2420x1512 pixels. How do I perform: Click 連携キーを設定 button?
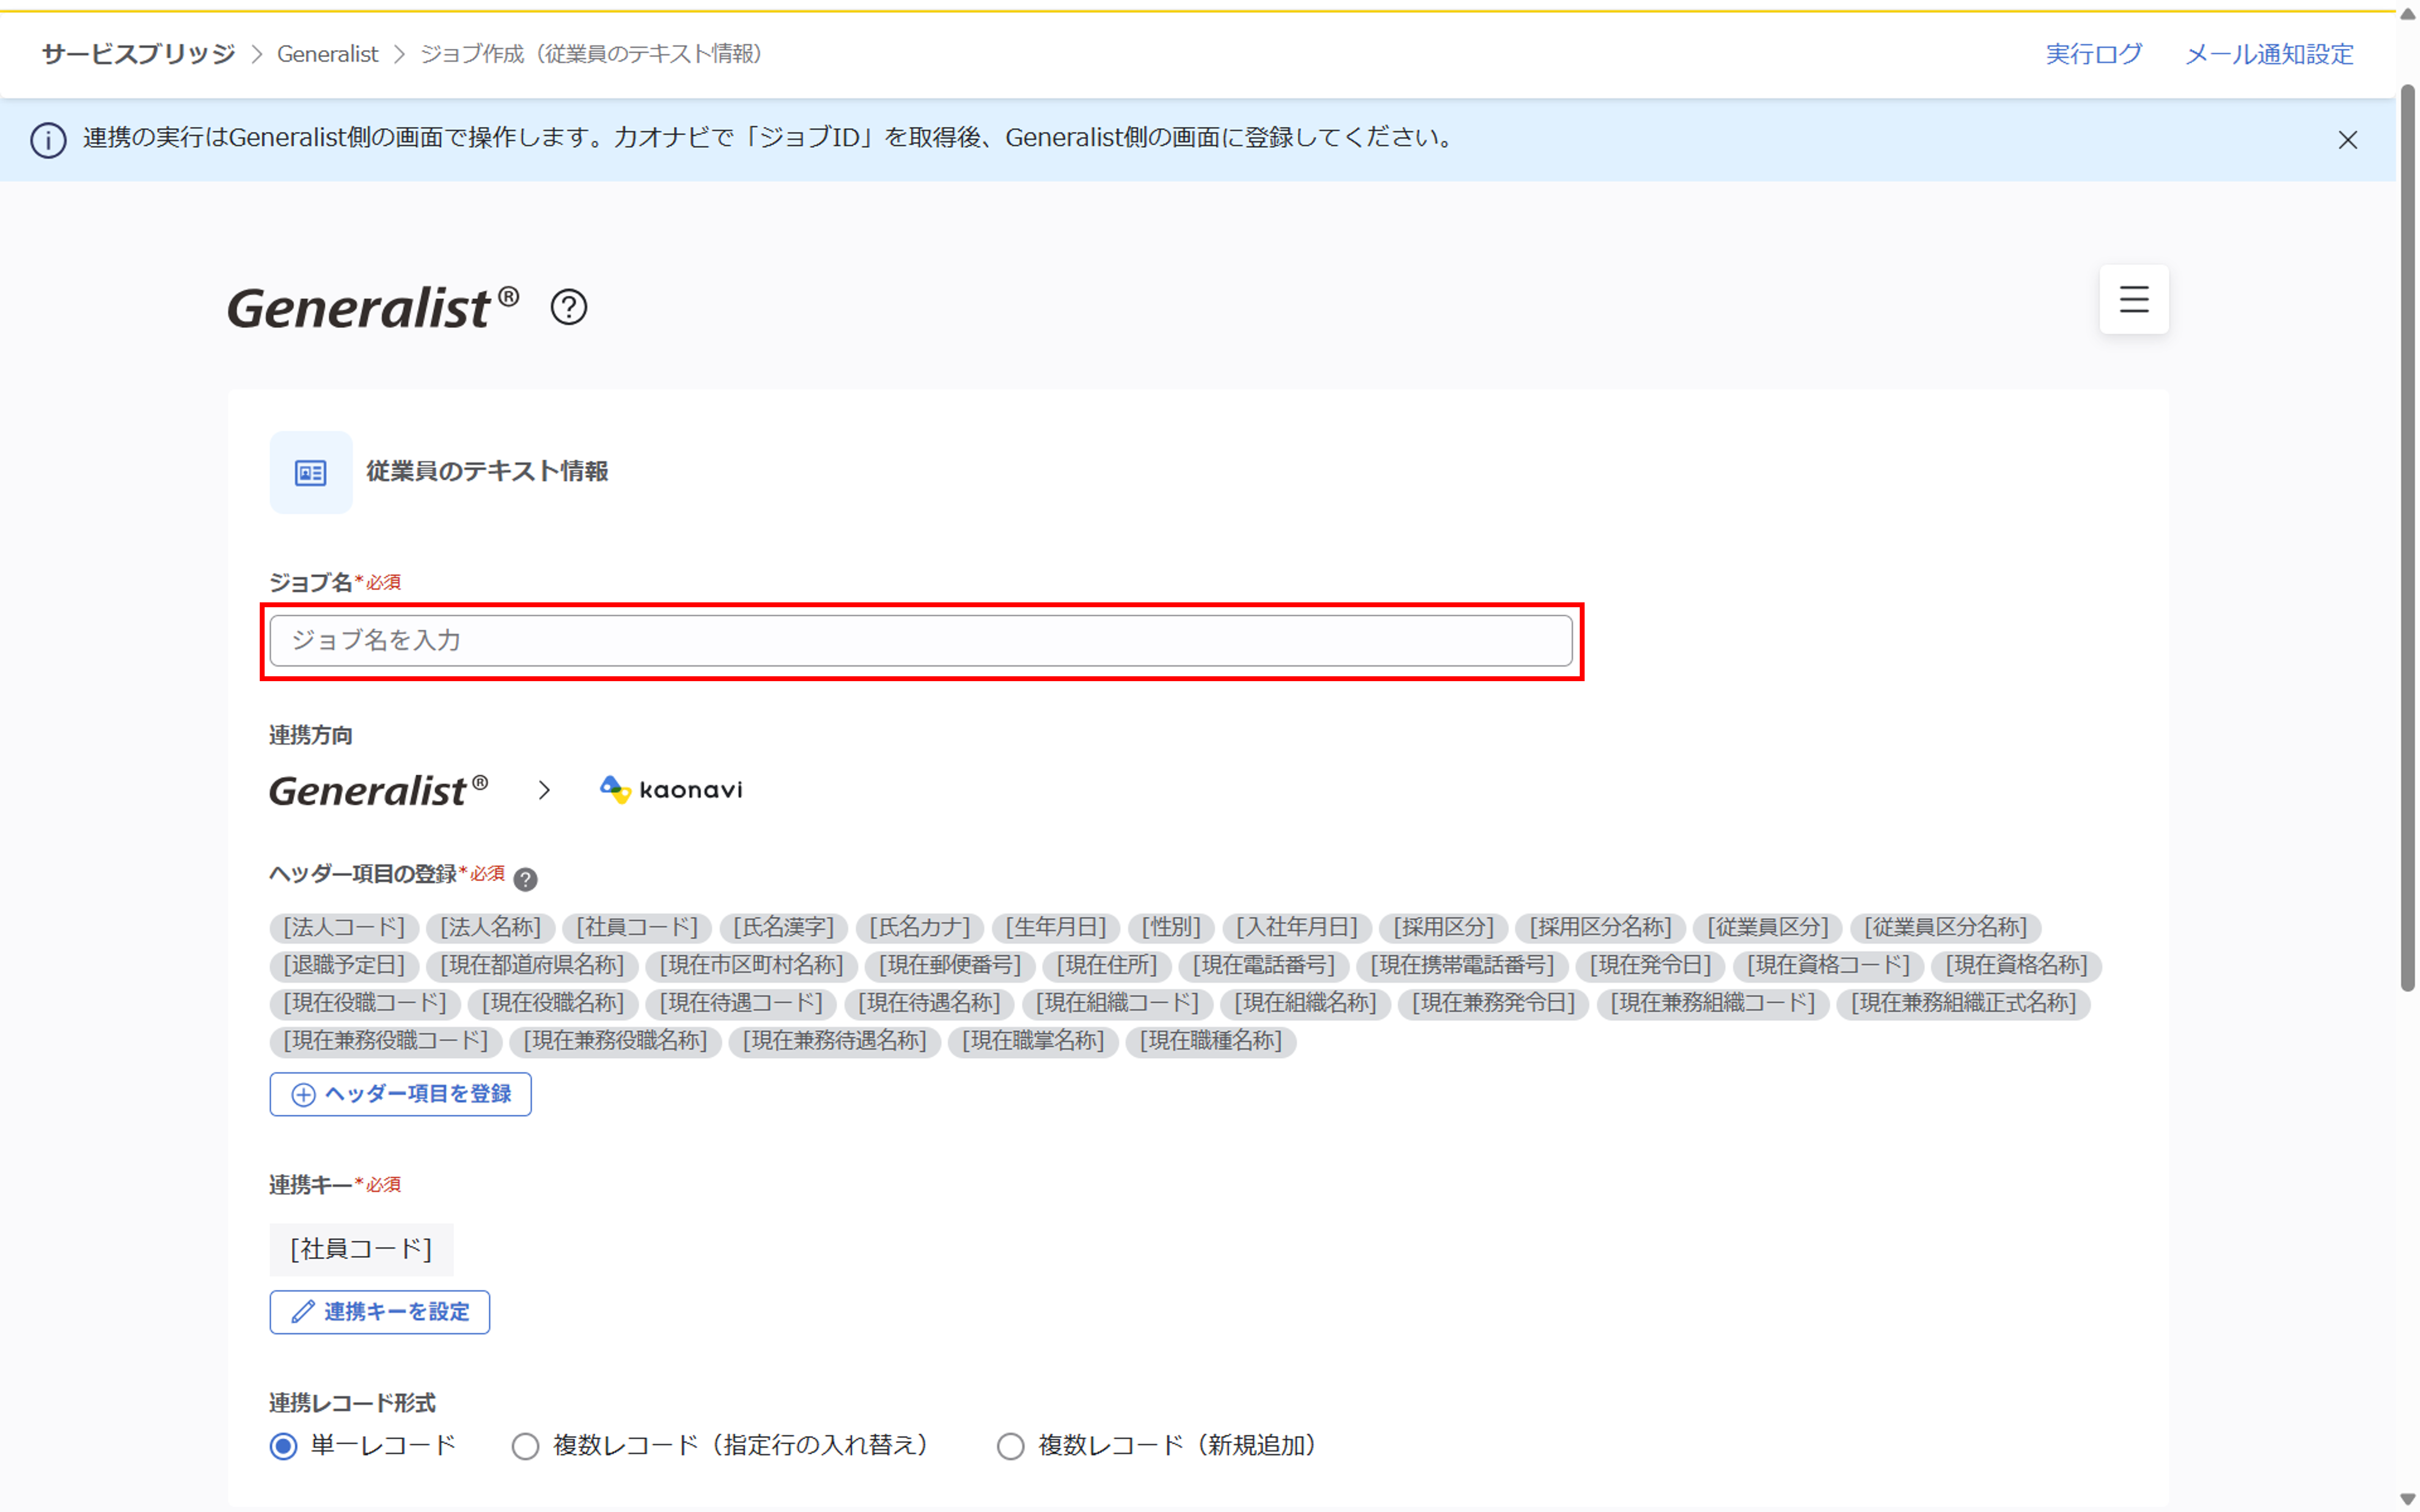tap(379, 1312)
